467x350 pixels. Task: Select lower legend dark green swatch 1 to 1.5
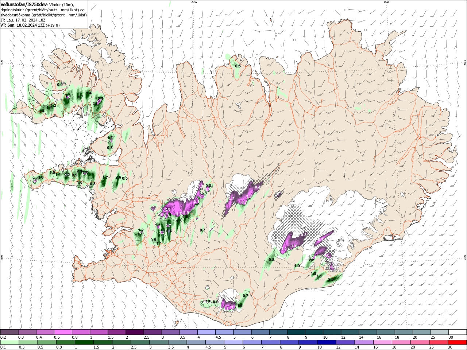click(x=84, y=342)
